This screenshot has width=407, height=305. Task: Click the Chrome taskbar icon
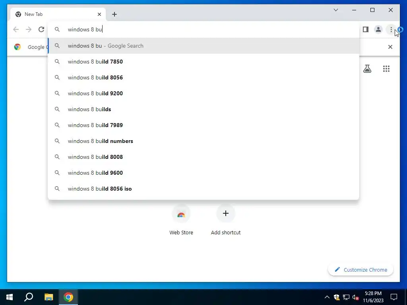(x=68, y=297)
